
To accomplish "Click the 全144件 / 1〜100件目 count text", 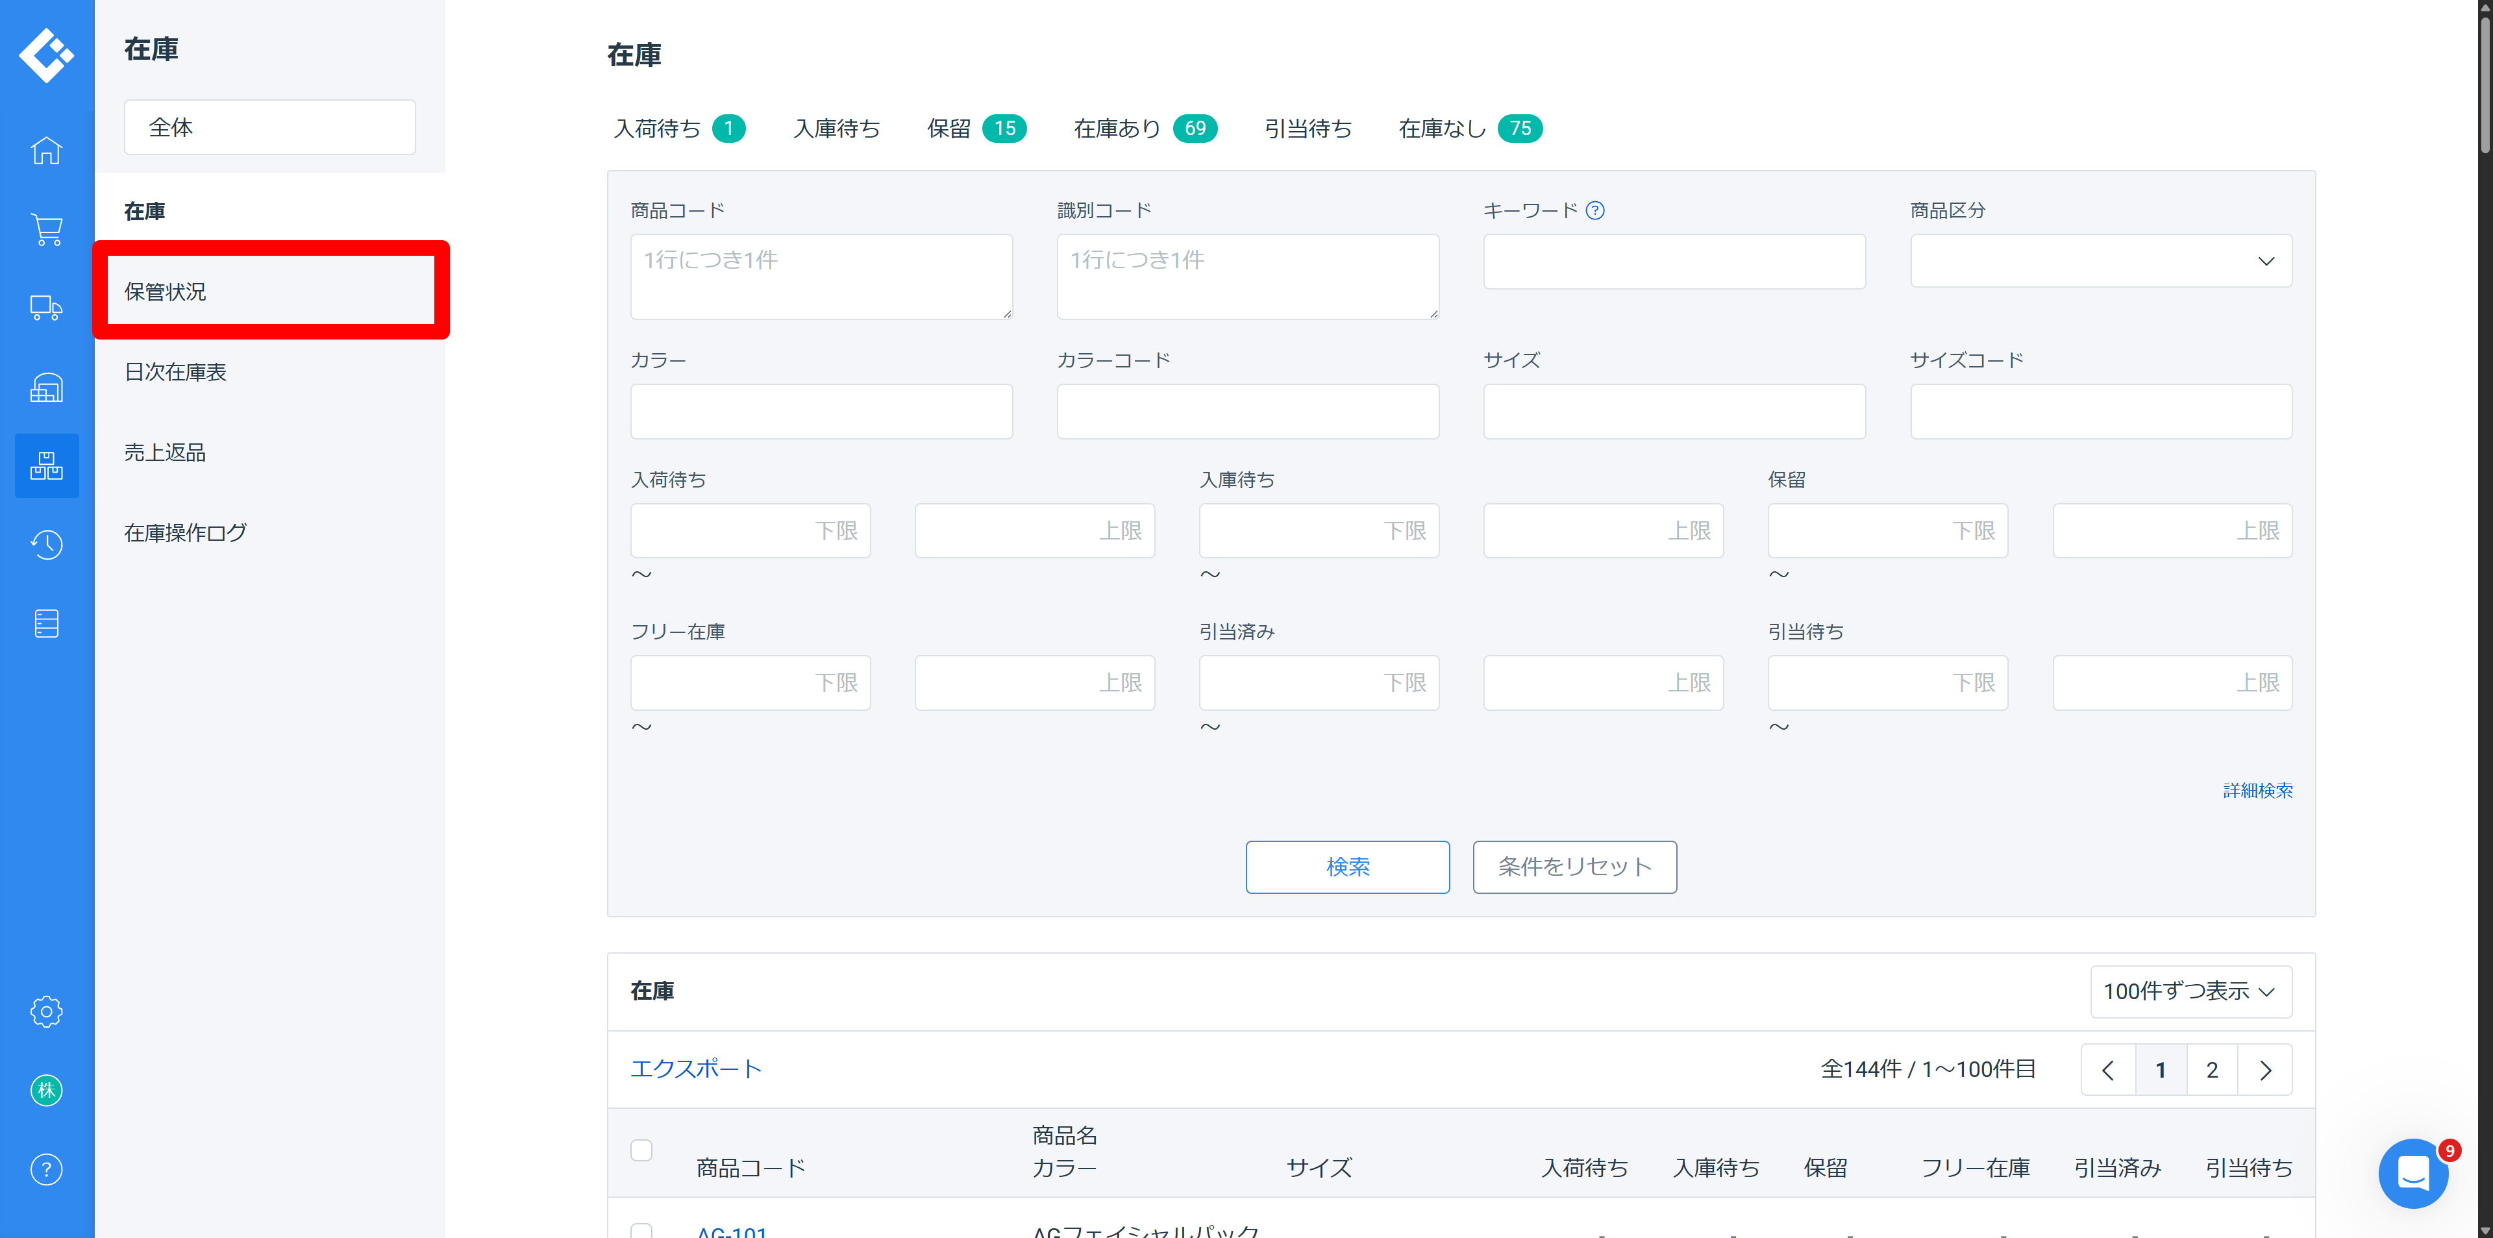I will click(x=1928, y=1069).
